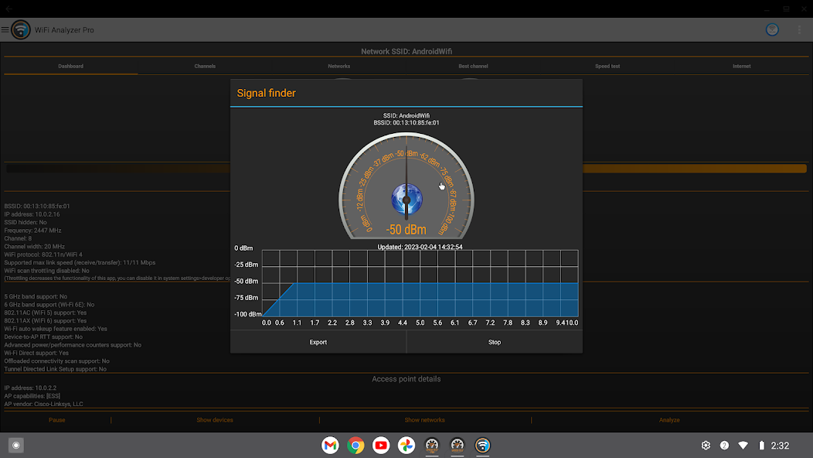The width and height of the screenshot is (813, 458).
Task: Click the round icon beside the overflow menu
Action: (x=771, y=30)
